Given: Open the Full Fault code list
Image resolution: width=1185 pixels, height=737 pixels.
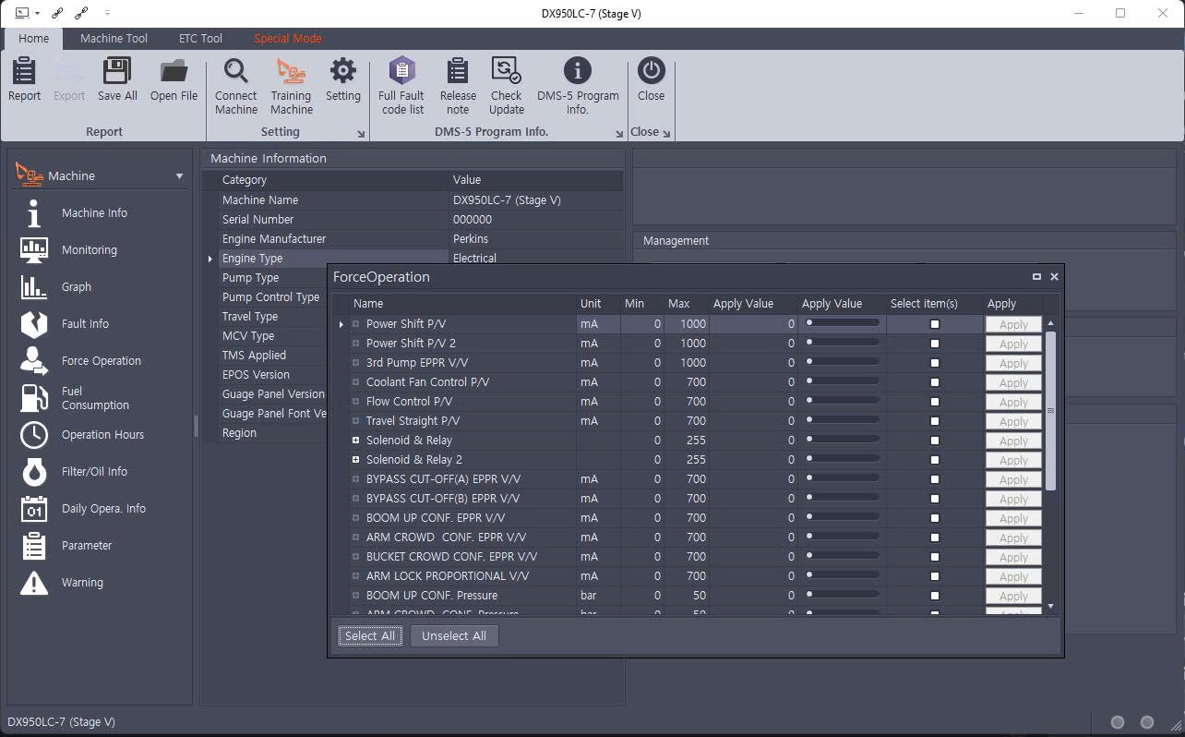Looking at the screenshot, I should [x=401, y=83].
